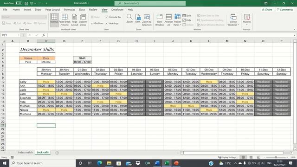Collapse the ribbon with chevron

coord(294,30)
